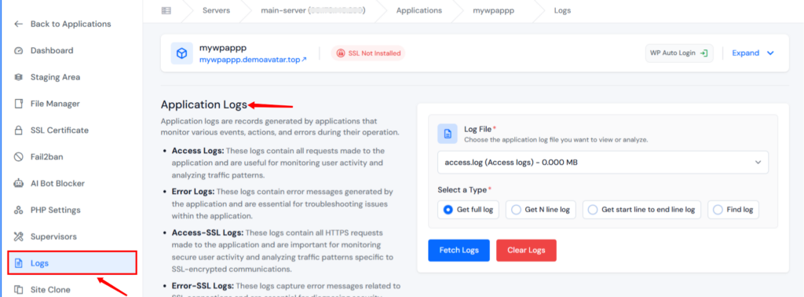The width and height of the screenshot is (804, 297).
Task: Click the Logs breadcrumb
Action: [x=562, y=10]
